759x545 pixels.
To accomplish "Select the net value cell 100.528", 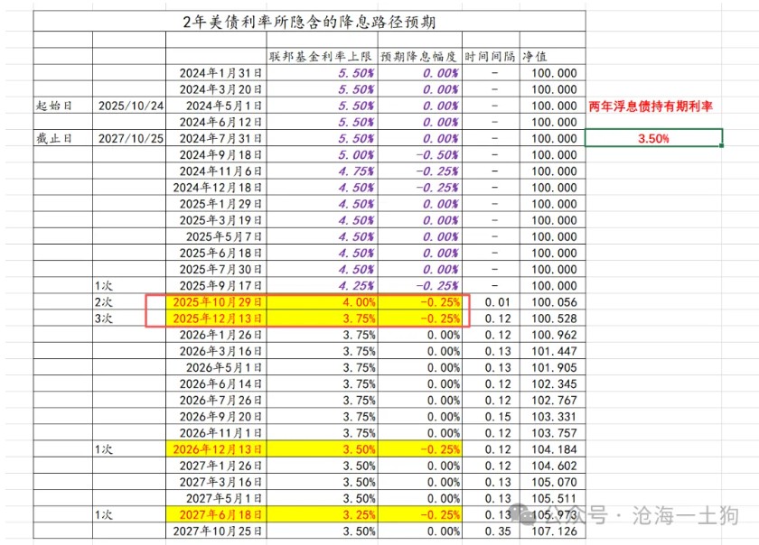I will [x=552, y=319].
